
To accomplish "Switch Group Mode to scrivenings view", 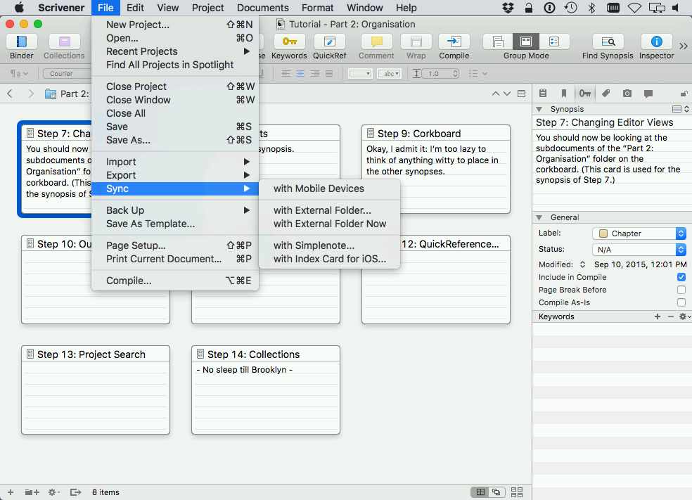I will click(498, 42).
